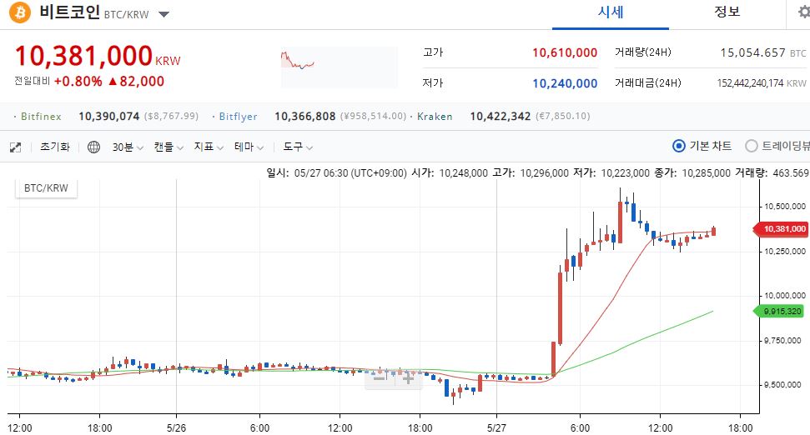Click the red 10,381,000 price marker

coord(782,228)
